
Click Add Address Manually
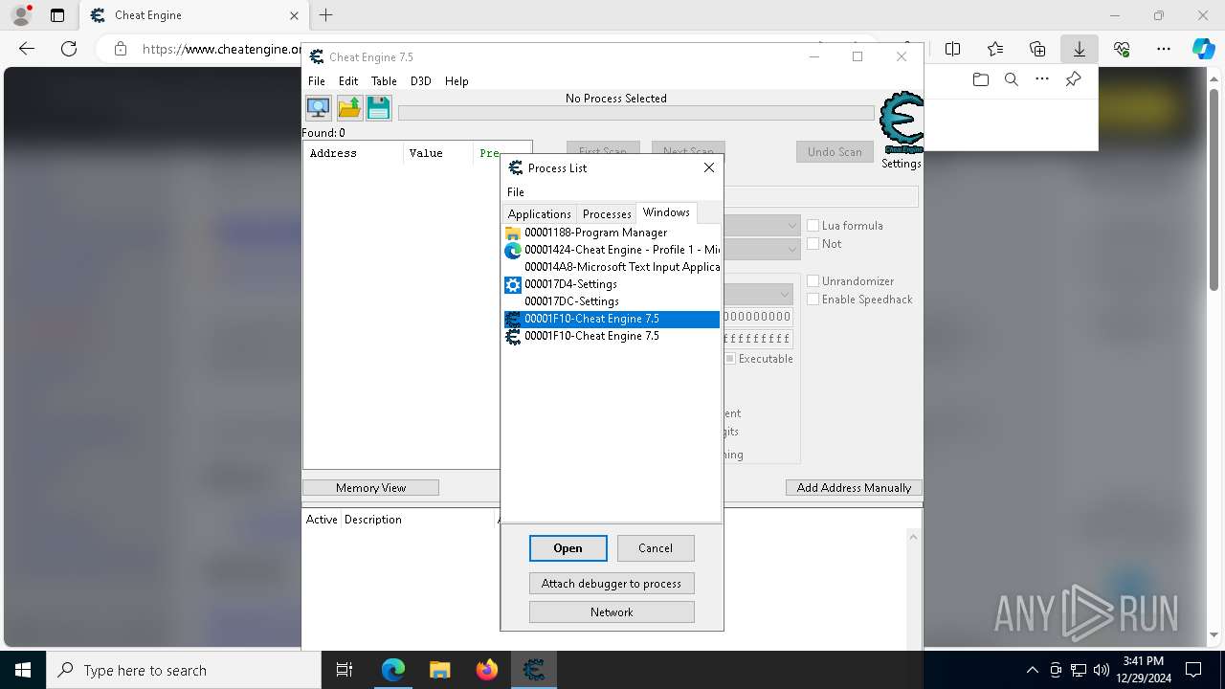854,488
